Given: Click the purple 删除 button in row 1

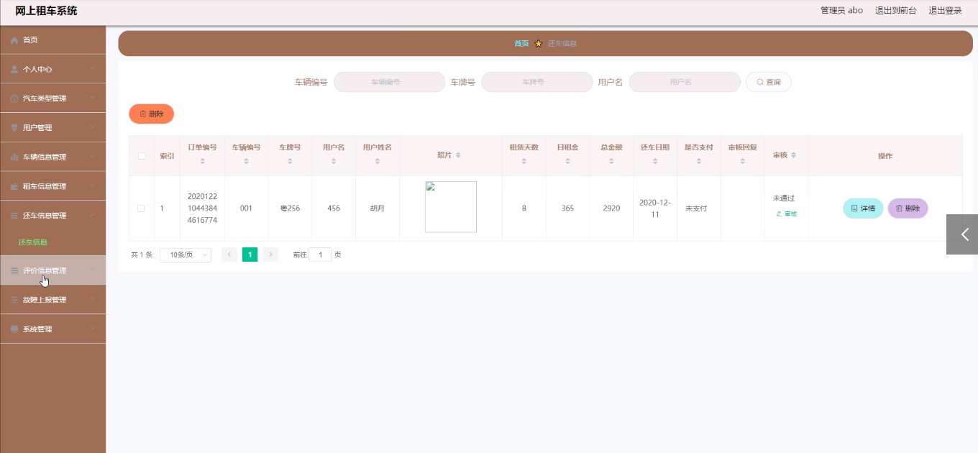Looking at the screenshot, I should point(908,209).
